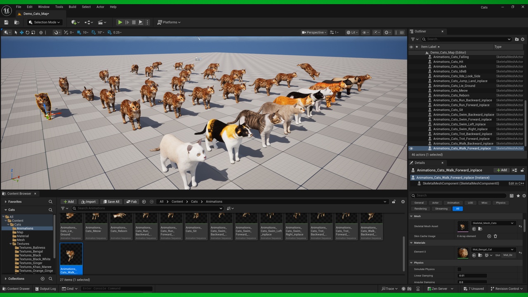528x297 pixels.
Task: Click the Eject/Simulate play options icon
Action: pyautogui.click(x=141, y=22)
